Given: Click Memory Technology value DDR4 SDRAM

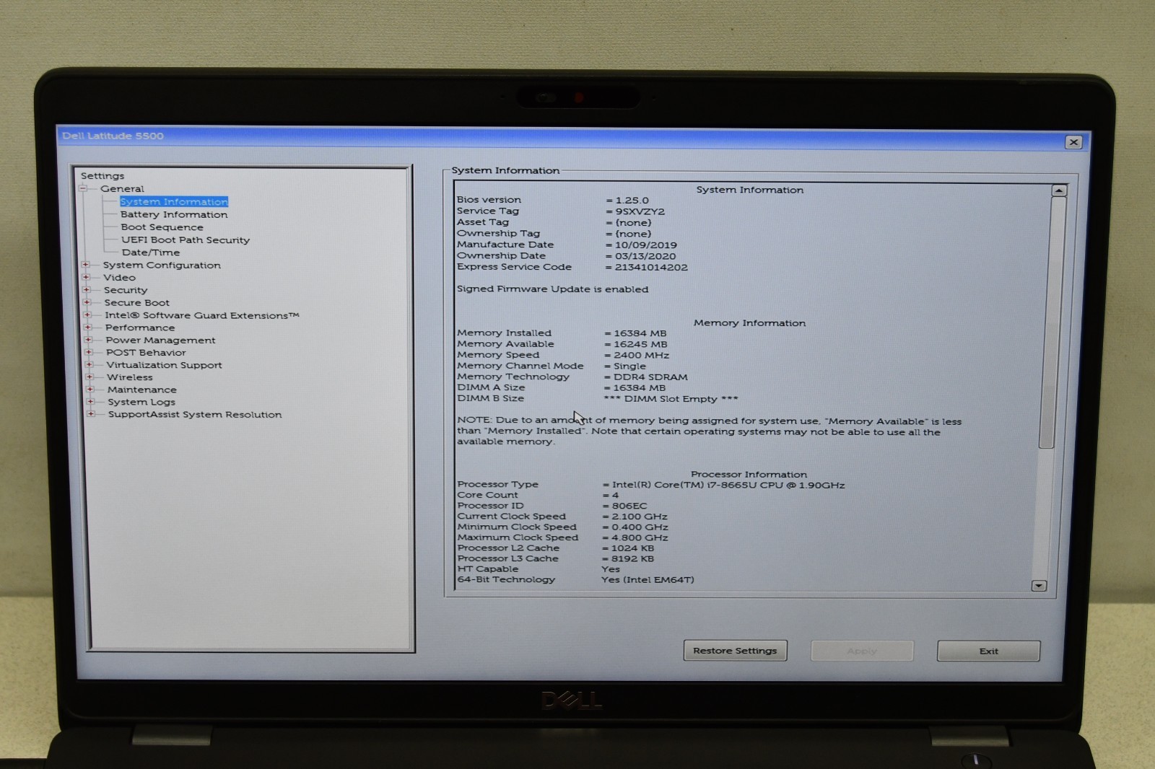Looking at the screenshot, I should 650,377.
